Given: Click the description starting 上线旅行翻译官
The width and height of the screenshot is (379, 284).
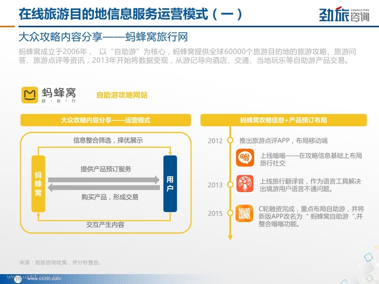Looking at the screenshot, I should [310, 185].
